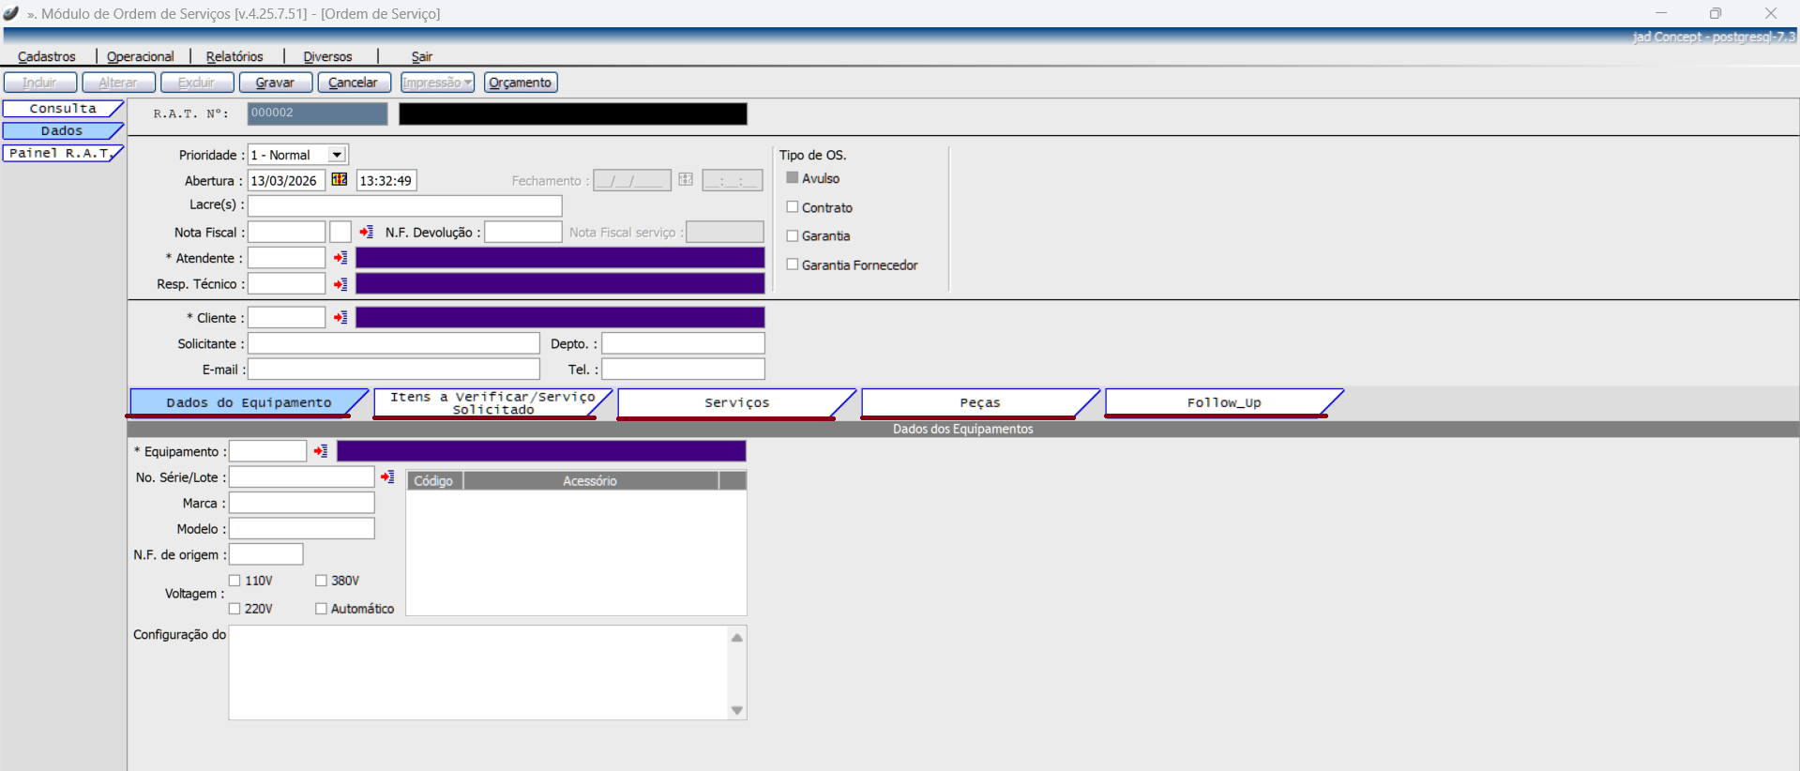Open the Abertura date calendar picker
Viewport: 1800px width, 771px height.
tap(340, 180)
